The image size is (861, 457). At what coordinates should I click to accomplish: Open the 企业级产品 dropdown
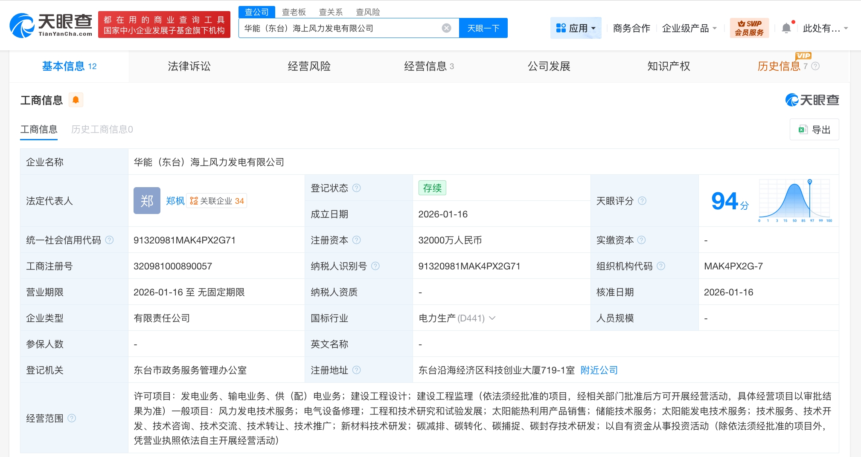[x=689, y=28]
